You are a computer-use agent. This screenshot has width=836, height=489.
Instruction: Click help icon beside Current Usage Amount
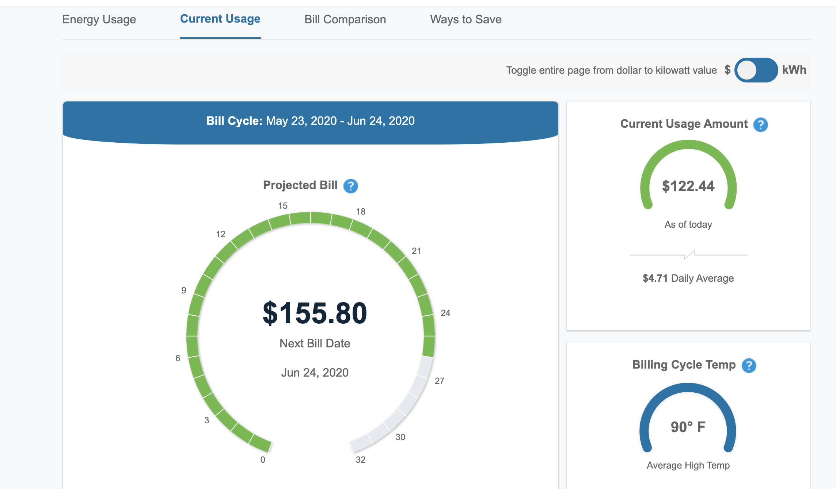[x=760, y=125]
